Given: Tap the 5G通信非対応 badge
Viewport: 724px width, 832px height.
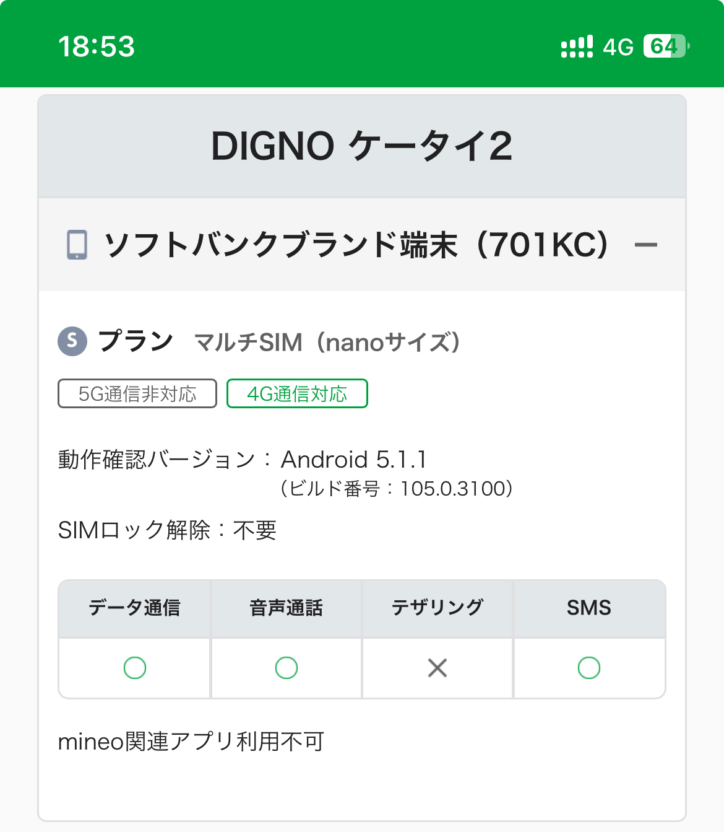Looking at the screenshot, I should pos(137,394).
